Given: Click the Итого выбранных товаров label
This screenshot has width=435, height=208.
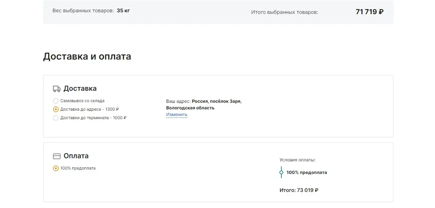Looking at the screenshot, I should click(x=284, y=12).
